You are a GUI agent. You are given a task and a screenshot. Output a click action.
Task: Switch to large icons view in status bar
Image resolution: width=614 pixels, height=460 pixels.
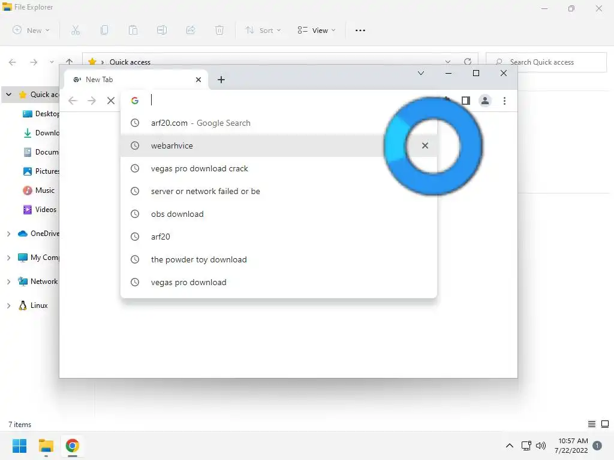point(605,424)
